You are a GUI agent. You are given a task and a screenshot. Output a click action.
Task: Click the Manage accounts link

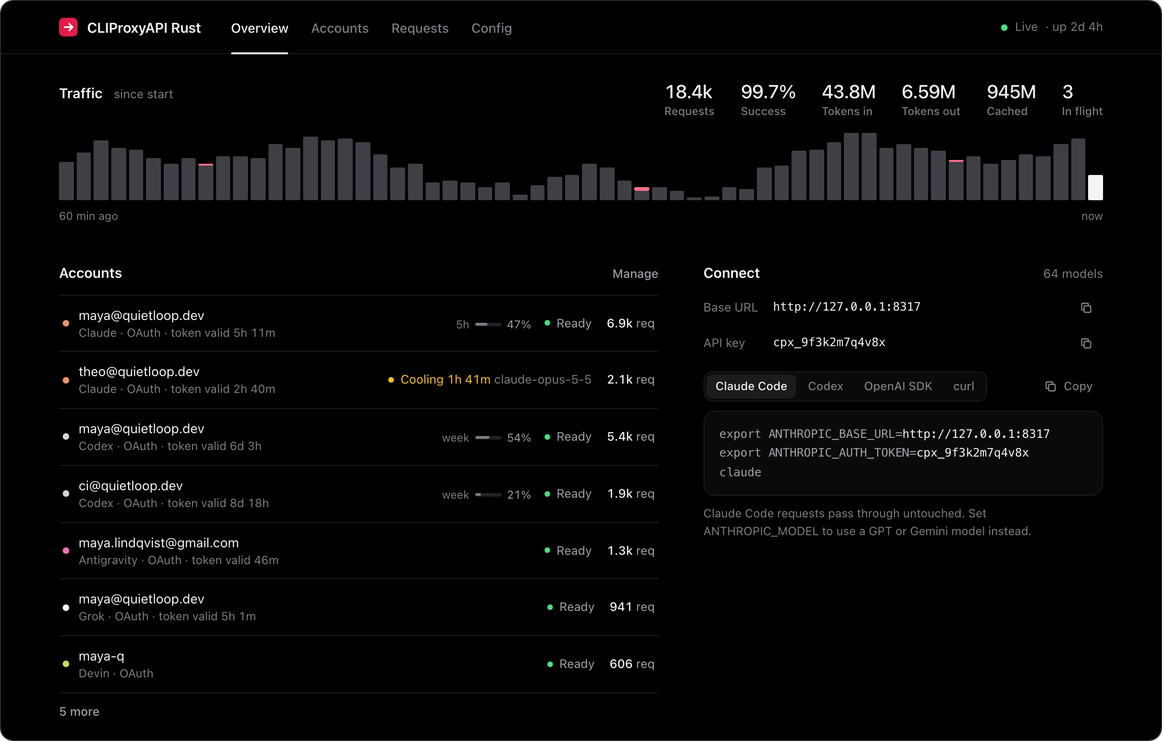(x=635, y=274)
